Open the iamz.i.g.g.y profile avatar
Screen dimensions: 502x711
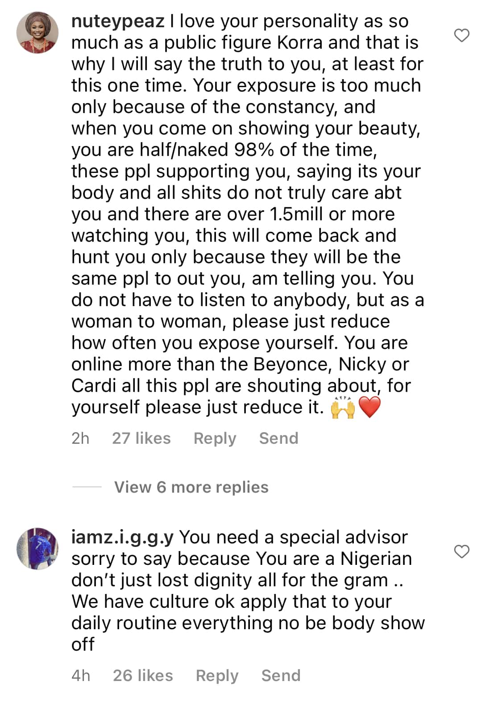click(37, 548)
